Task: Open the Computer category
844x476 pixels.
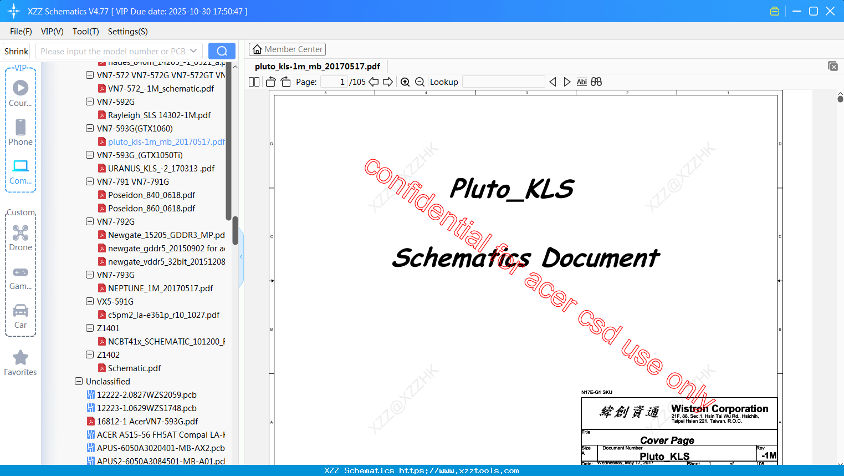Action: click(21, 171)
